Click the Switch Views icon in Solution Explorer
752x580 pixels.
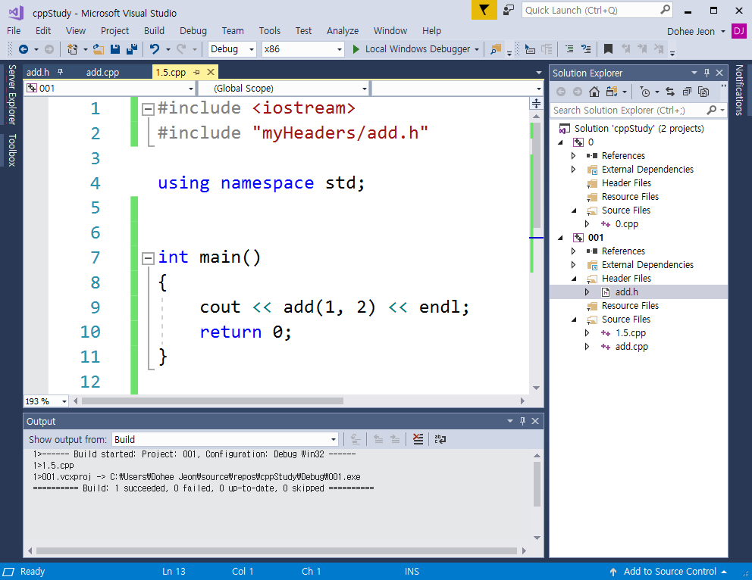pyautogui.click(x=612, y=92)
